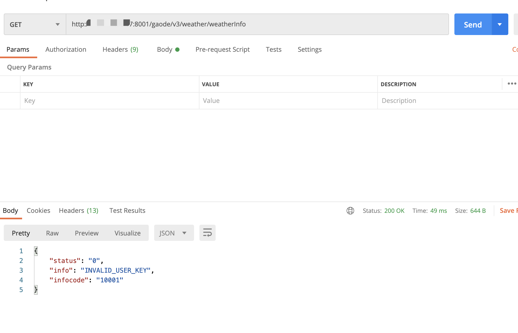The image size is (518, 333).
Task: Open the JSON format dropdown
Action: (x=174, y=233)
